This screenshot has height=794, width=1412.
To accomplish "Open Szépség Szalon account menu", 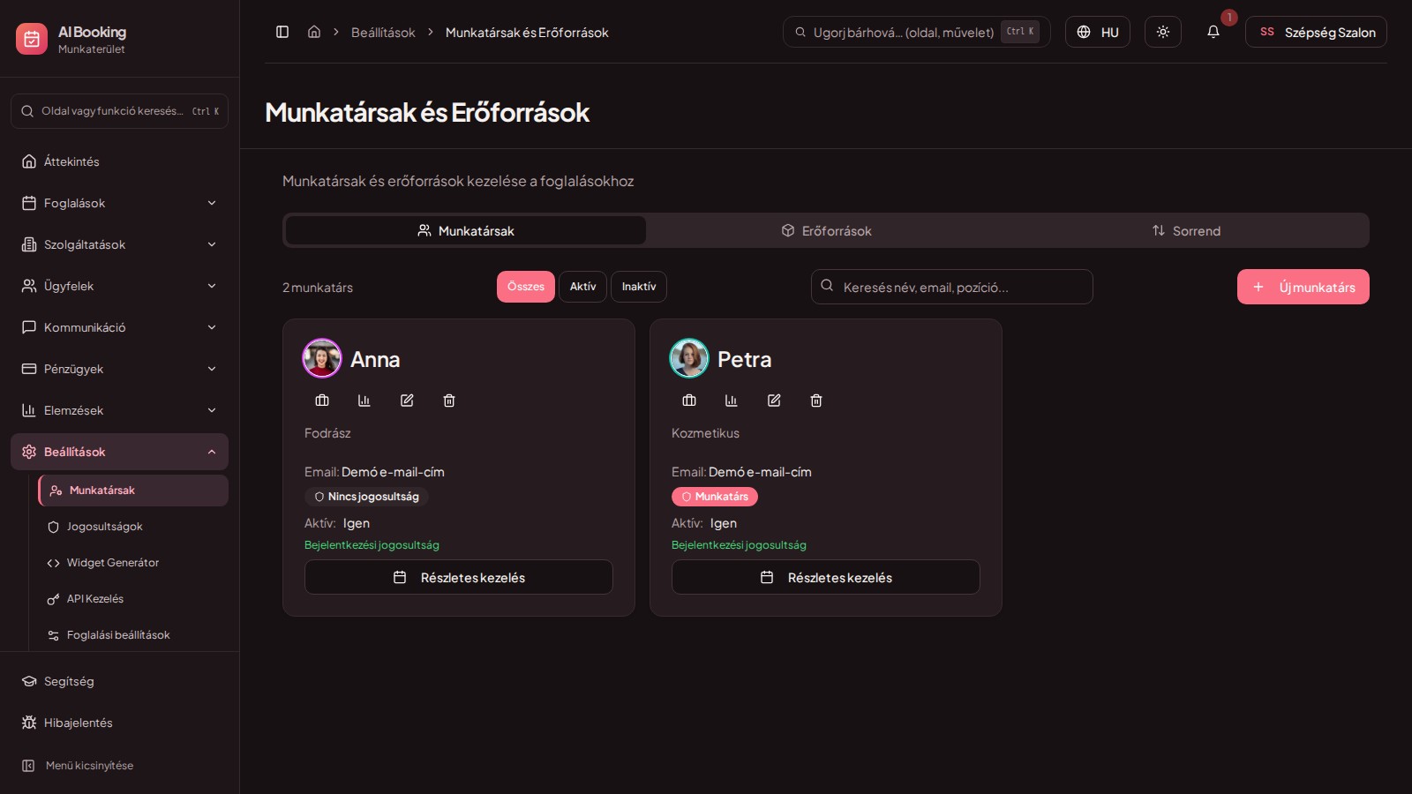I will (x=1316, y=32).
